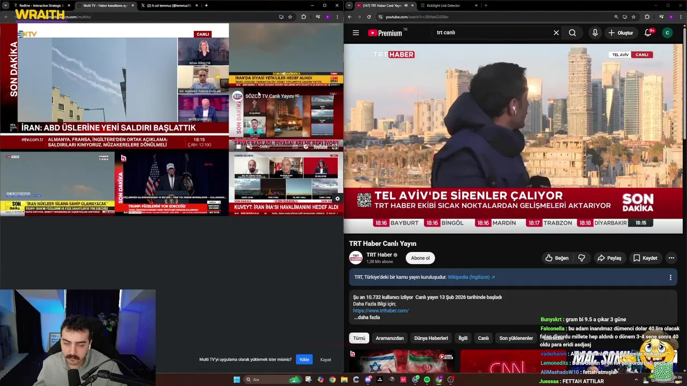The image size is (687, 386).
Task: Select the Tümü filter chip
Action: point(359,338)
